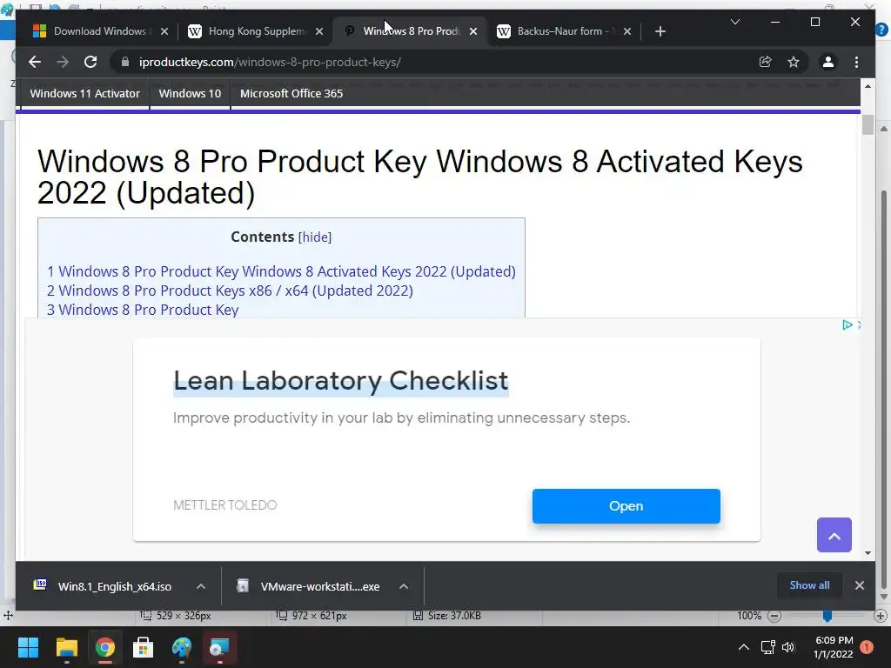Zoom out in Paint with minus button

tap(774, 616)
